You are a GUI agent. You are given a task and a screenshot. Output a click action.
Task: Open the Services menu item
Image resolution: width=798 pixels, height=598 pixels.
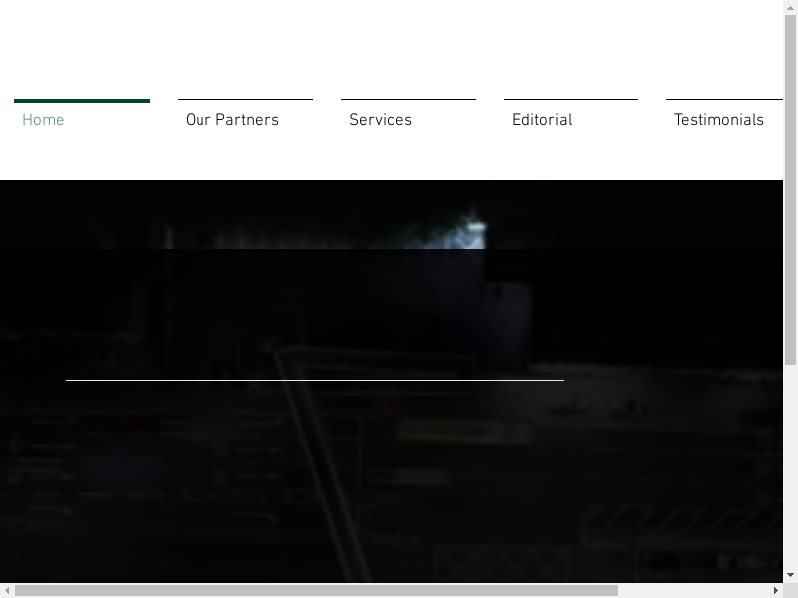click(380, 120)
